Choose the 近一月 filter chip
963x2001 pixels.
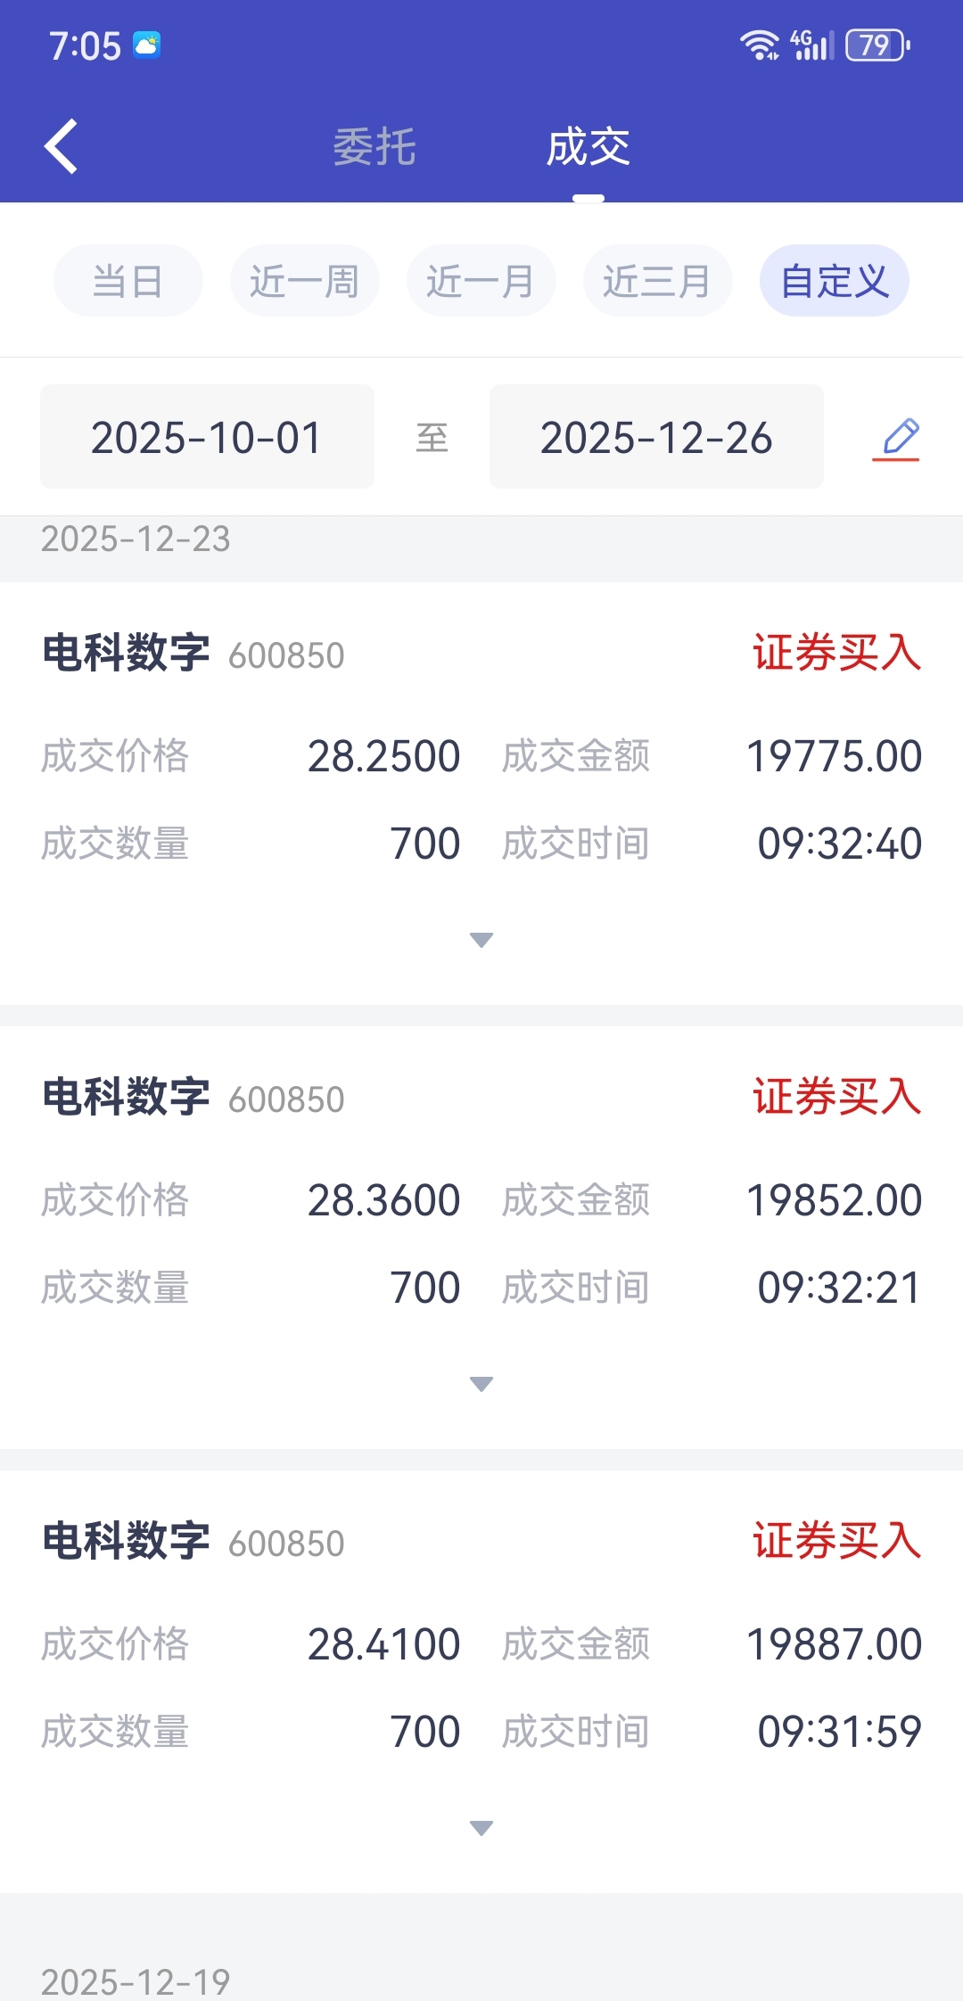[481, 281]
